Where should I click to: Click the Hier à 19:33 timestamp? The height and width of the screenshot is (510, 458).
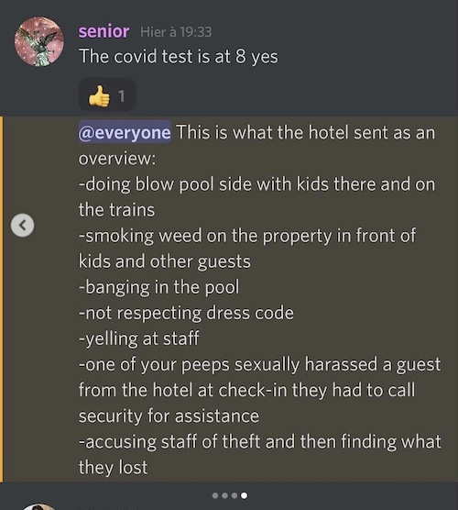tap(176, 32)
